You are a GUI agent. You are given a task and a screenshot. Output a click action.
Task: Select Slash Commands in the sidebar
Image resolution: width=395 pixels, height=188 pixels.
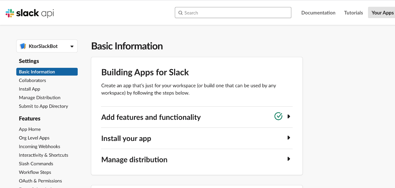(36, 164)
